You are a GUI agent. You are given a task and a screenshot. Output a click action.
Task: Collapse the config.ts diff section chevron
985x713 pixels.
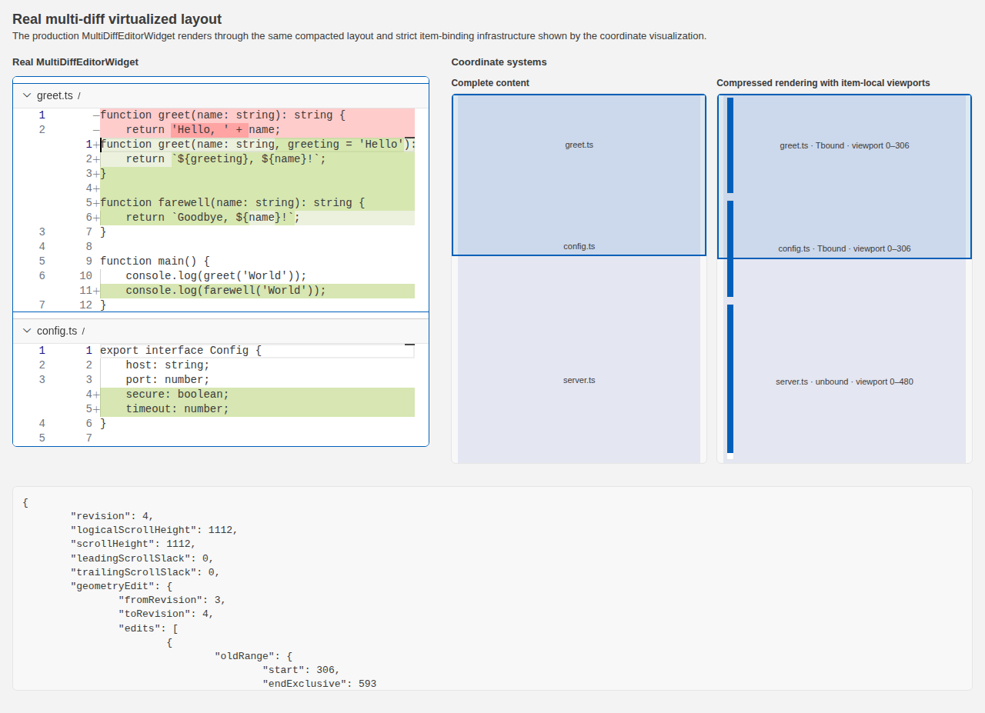click(x=27, y=331)
